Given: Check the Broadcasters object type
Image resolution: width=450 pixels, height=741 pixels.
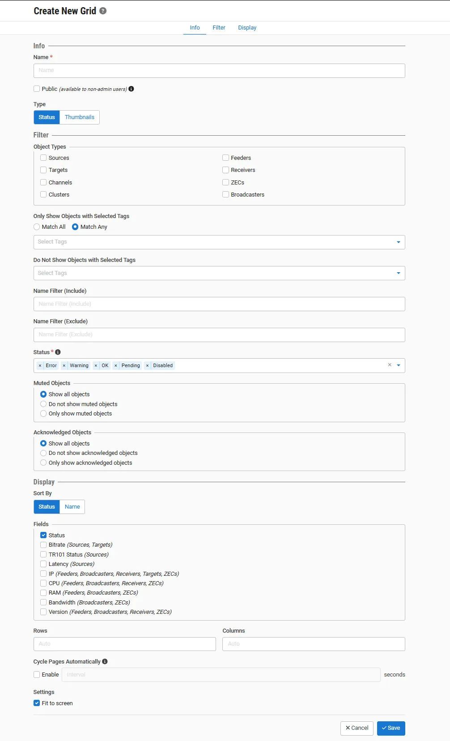Looking at the screenshot, I should point(226,194).
